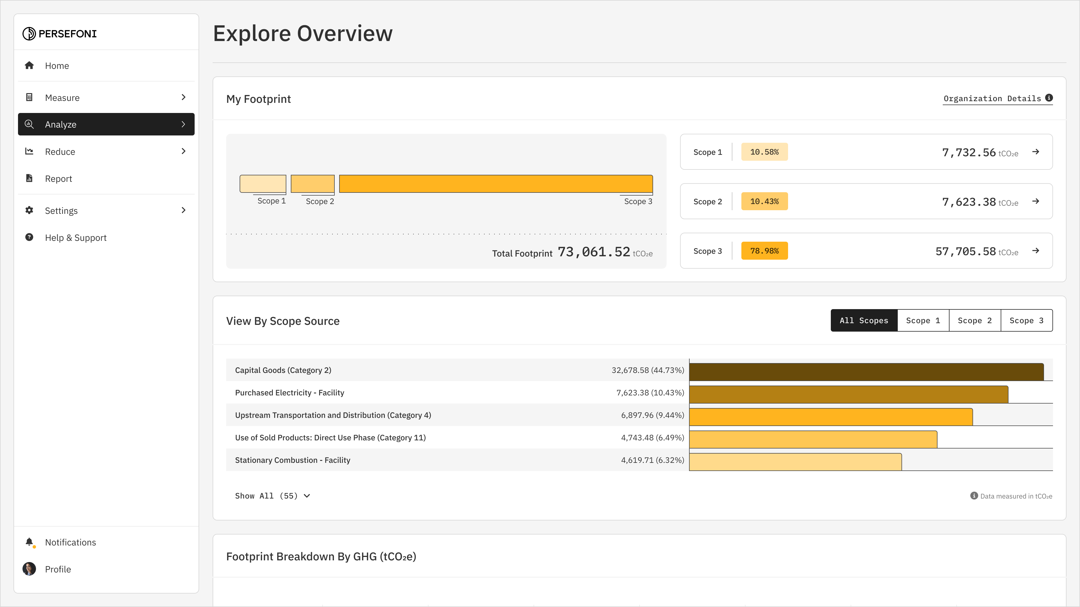Select the Scope 1 filter toggle

[x=923, y=320]
